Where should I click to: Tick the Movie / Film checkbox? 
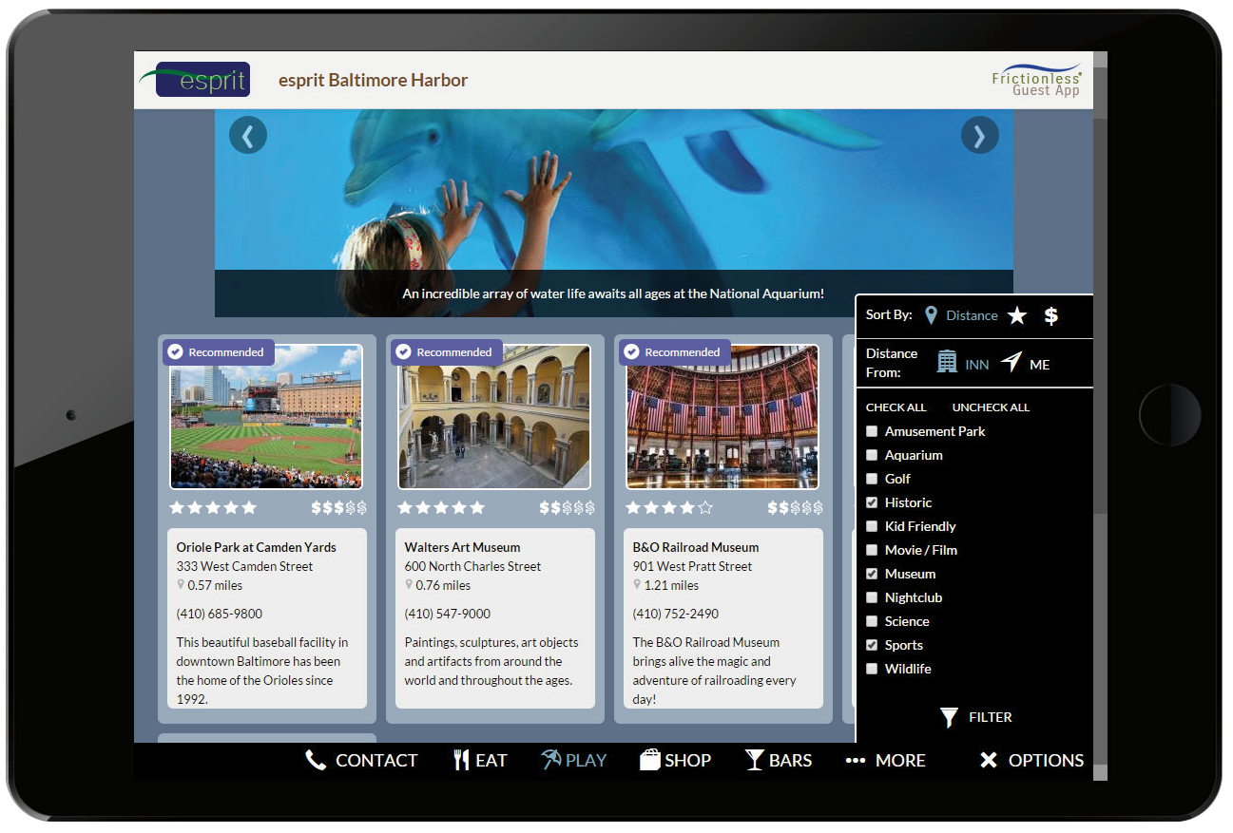click(x=872, y=550)
